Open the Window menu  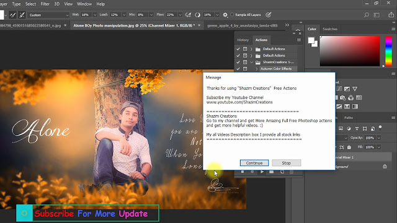[84, 4]
